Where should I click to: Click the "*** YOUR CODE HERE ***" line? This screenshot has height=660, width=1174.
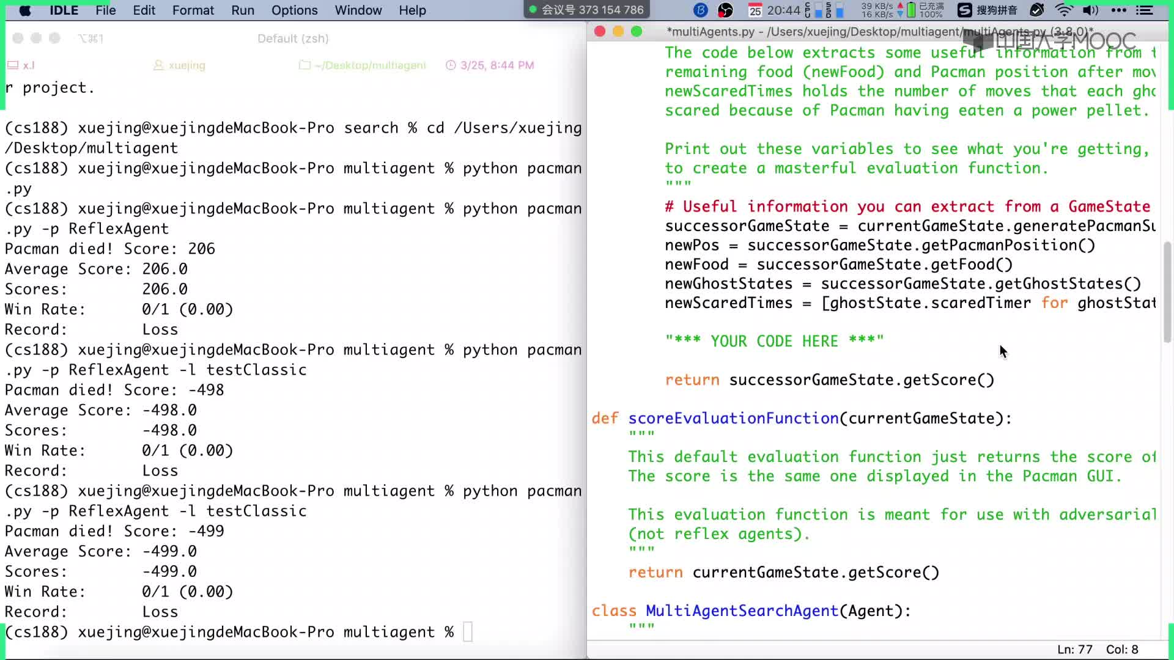[x=774, y=341]
